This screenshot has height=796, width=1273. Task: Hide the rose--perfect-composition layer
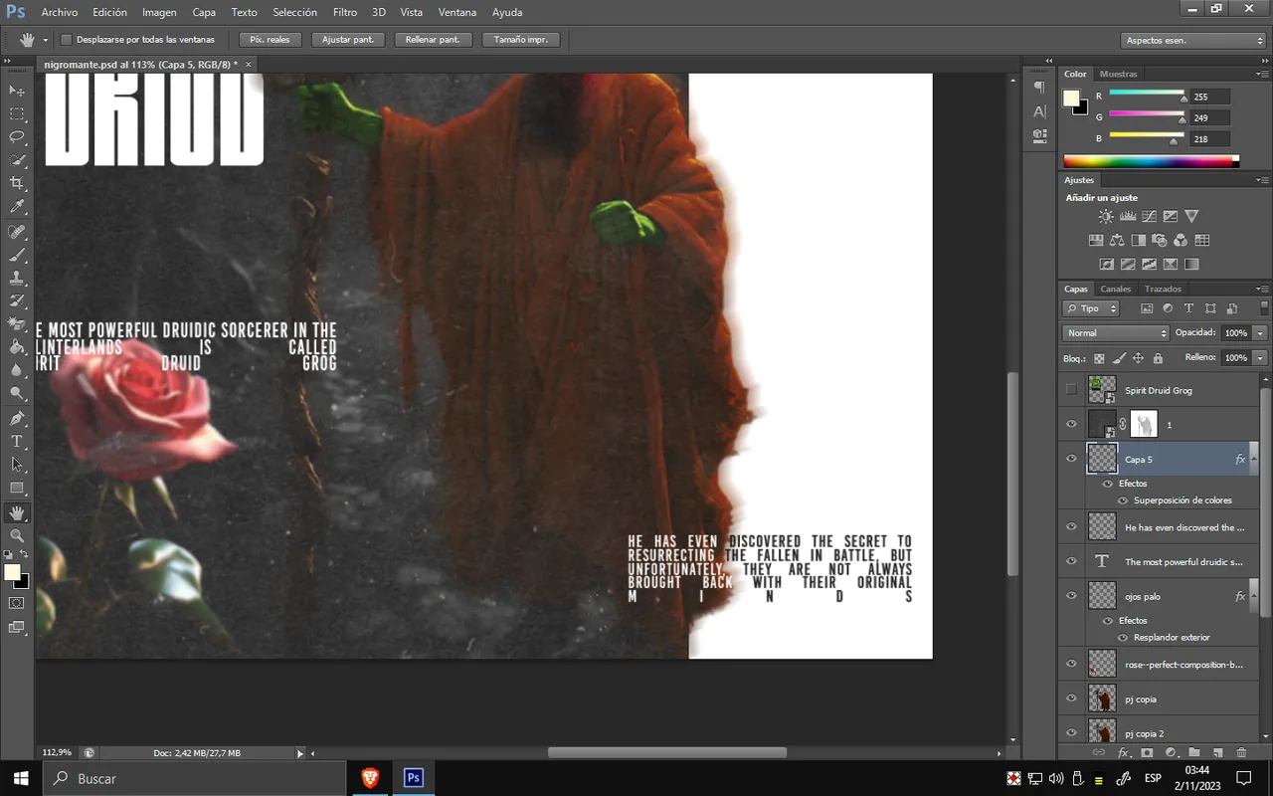pyautogui.click(x=1071, y=664)
